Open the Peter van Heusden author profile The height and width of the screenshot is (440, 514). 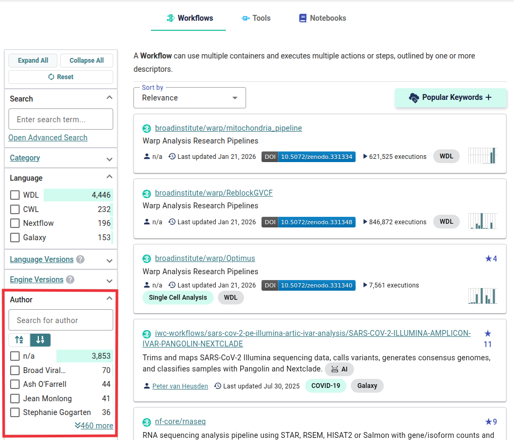(180, 386)
